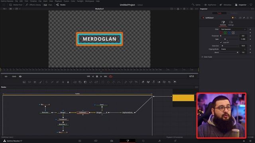The height and width of the screenshot is (143, 255).
Task: Add a Text+ node from the toolbar
Action: click(x=35, y=82)
